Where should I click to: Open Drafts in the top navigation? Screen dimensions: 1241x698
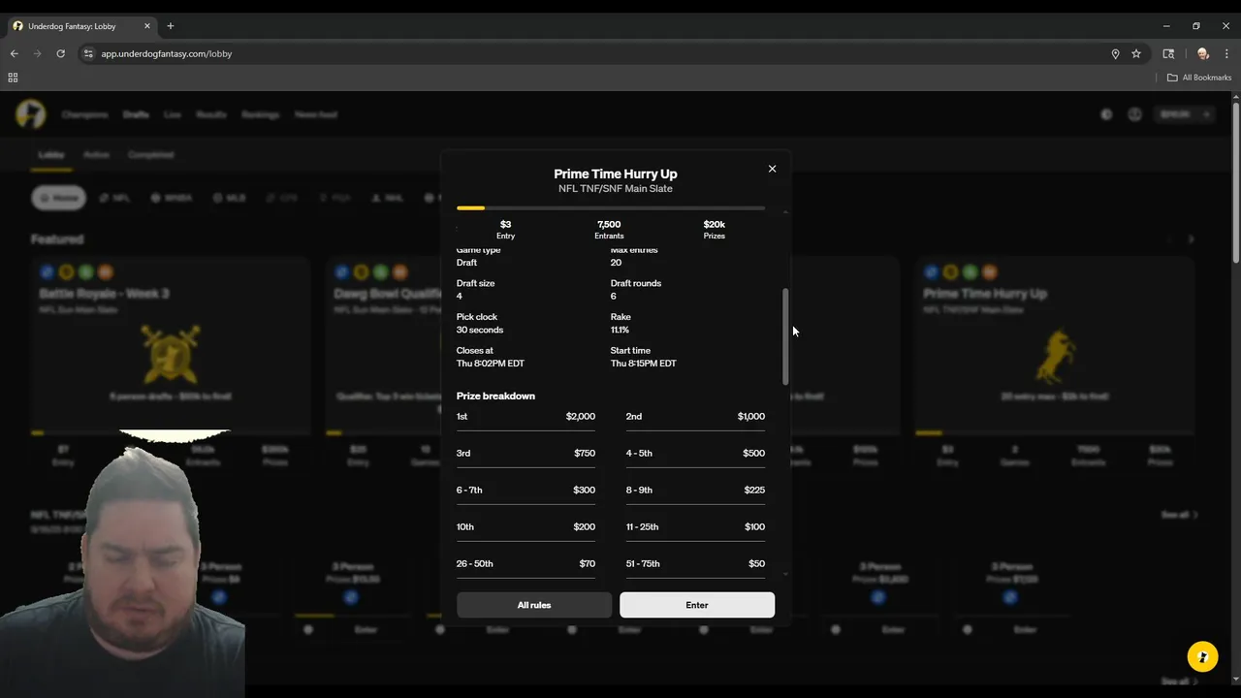pos(136,114)
